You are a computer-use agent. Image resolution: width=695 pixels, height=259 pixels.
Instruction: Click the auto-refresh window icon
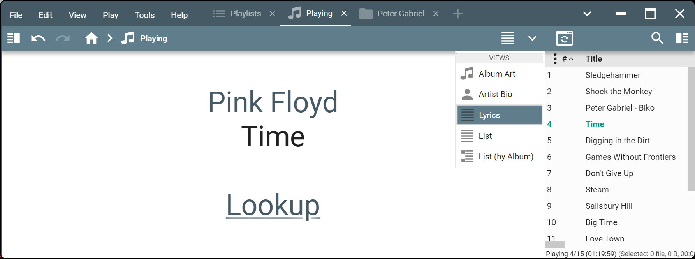pyautogui.click(x=564, y=38)
